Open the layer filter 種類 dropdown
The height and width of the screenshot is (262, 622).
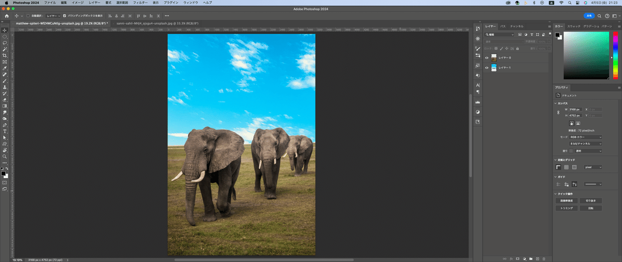pos(500,35)
